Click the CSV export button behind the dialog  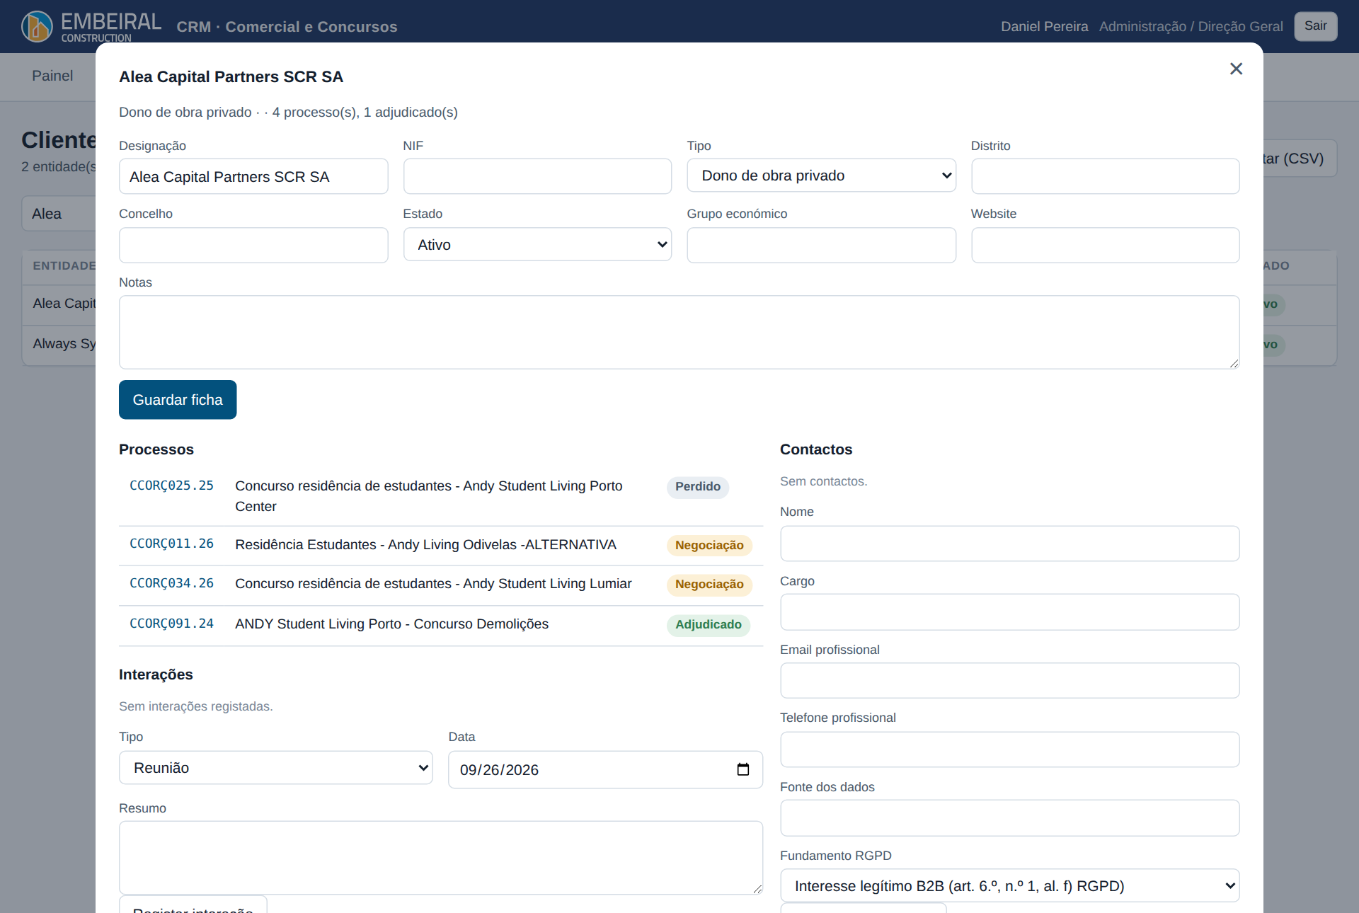click(1300, 159)
